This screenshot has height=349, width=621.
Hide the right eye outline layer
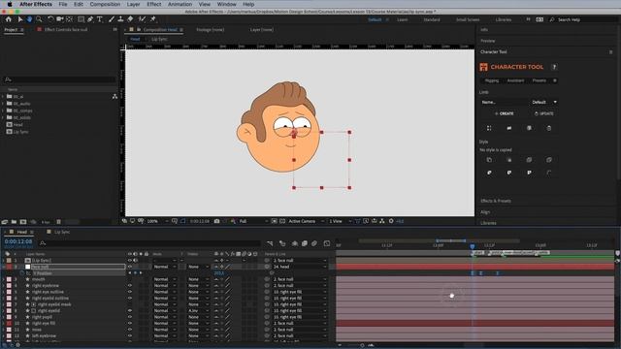[x=130, y=292]
